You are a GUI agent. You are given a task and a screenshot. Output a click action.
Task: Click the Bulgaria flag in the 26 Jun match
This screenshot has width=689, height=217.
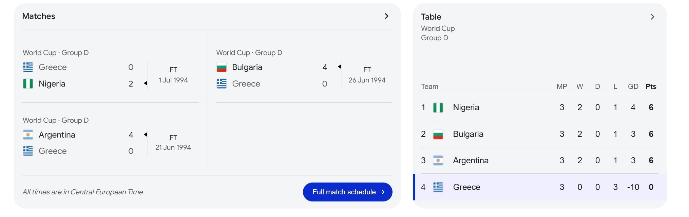pyautogui.click(x=222, y=67)
